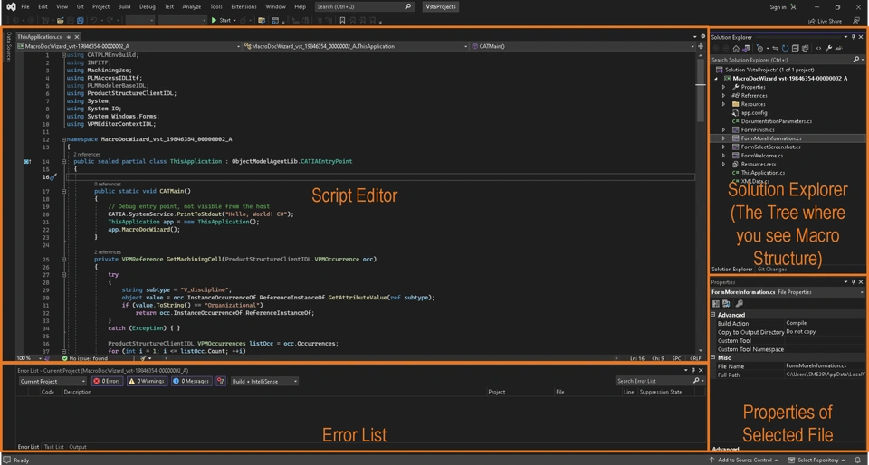Select ThisApplication.cs in Solution Explorer
The image size is (869, 465).
pyautogui.click(x=762, y=173)
